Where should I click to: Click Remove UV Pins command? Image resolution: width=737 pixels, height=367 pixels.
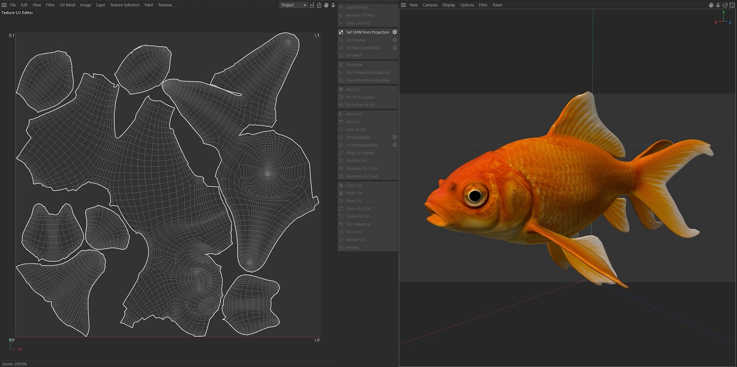click(368, 15)
